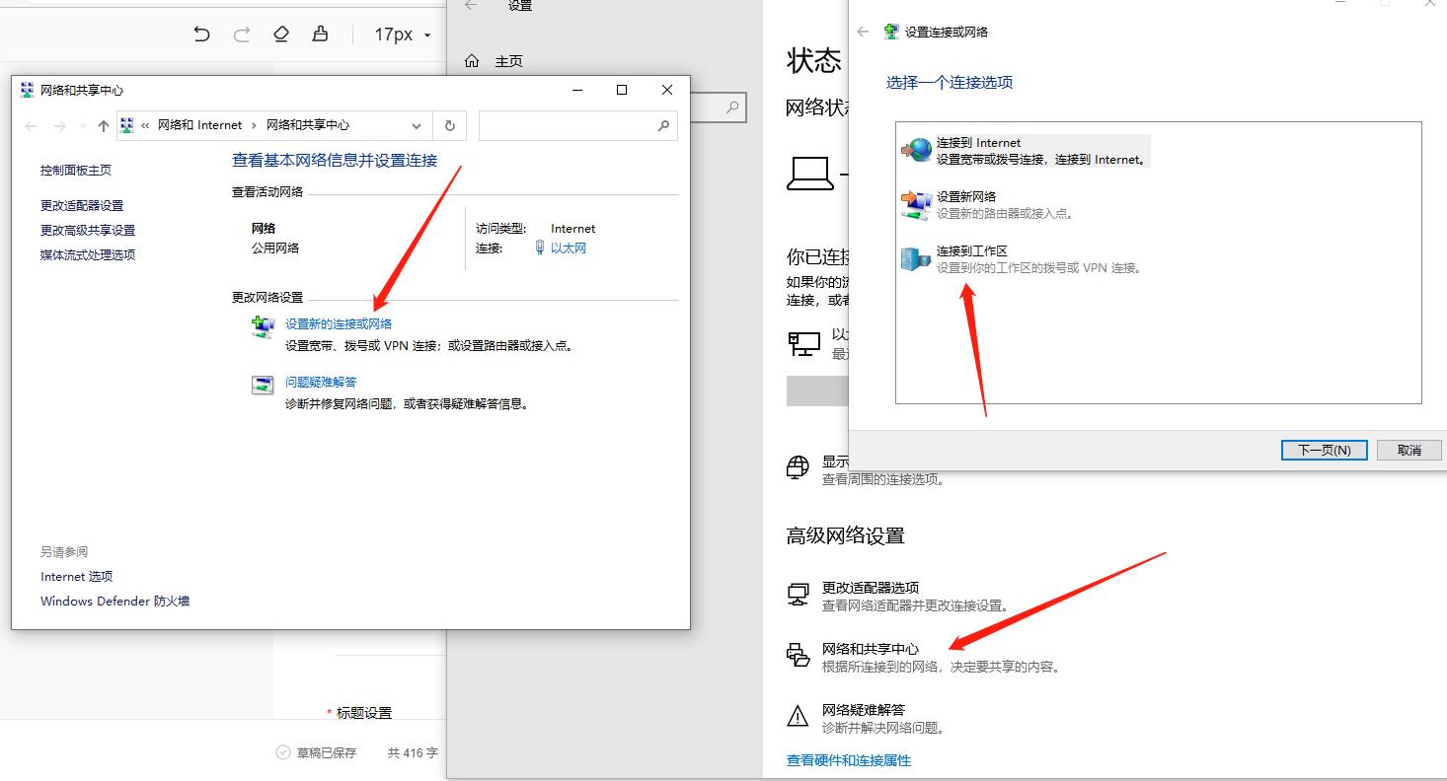The width and height of the screenshot is (1447, 781).
Task: Click the undo icon in the editor toolbar
Action: [x=202, y=33]
